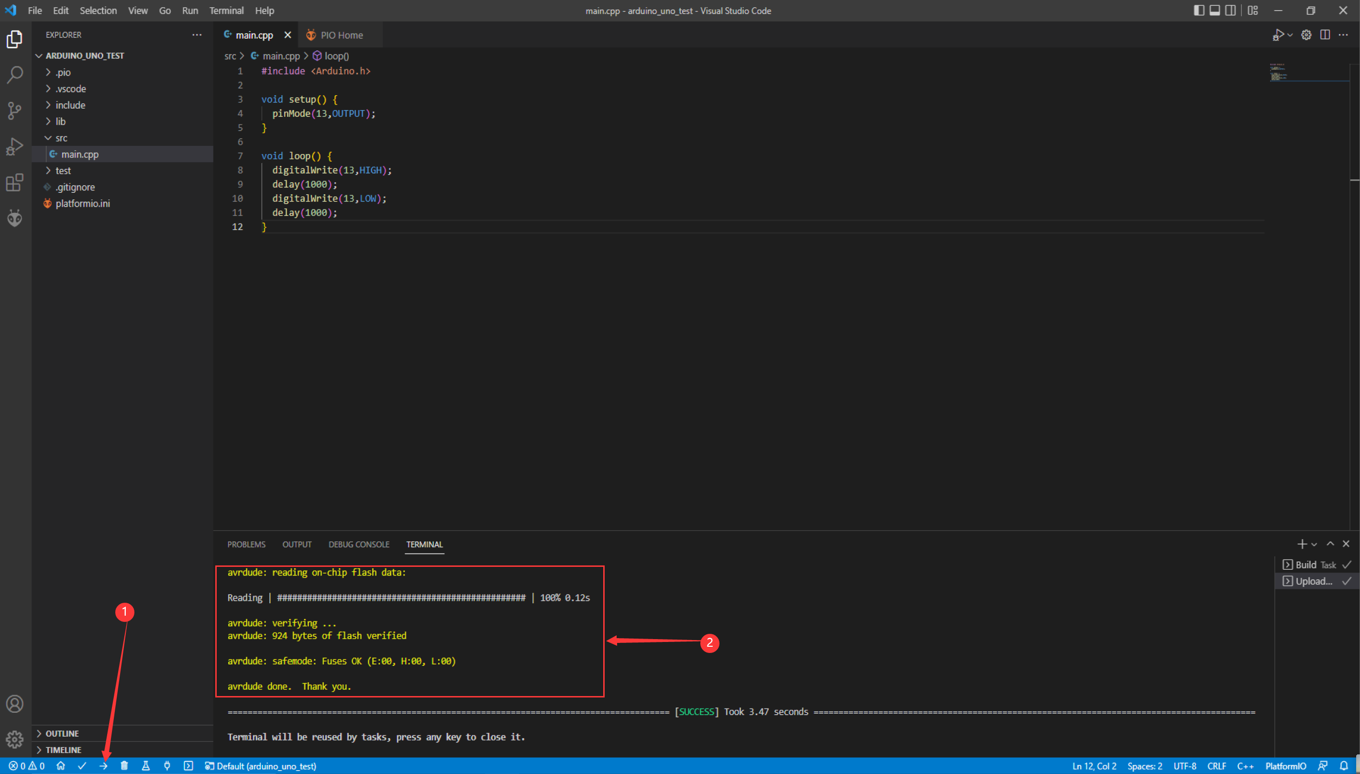Expand the include folder

(71, 105)
